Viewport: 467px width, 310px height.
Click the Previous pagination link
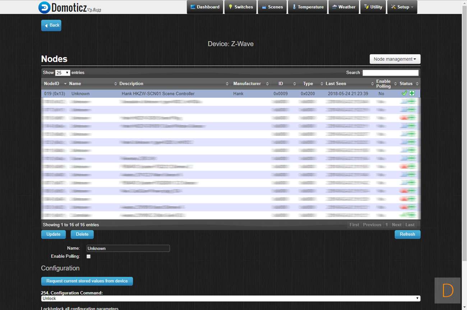tap(372, 225)
